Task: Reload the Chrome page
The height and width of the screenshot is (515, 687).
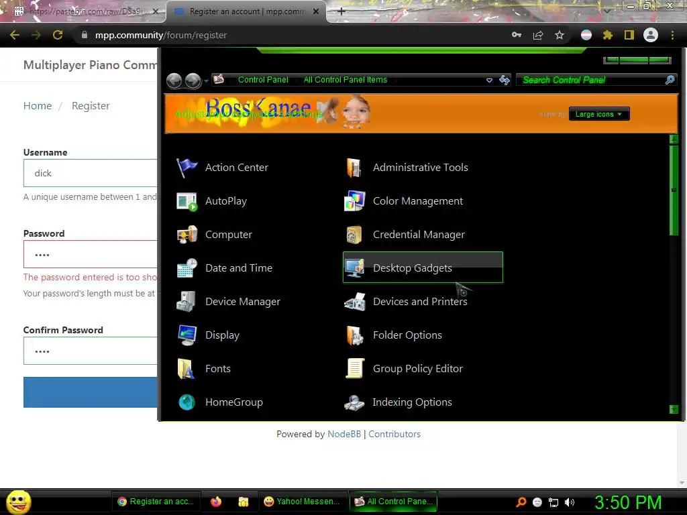Action: click(x=58, y=35)
